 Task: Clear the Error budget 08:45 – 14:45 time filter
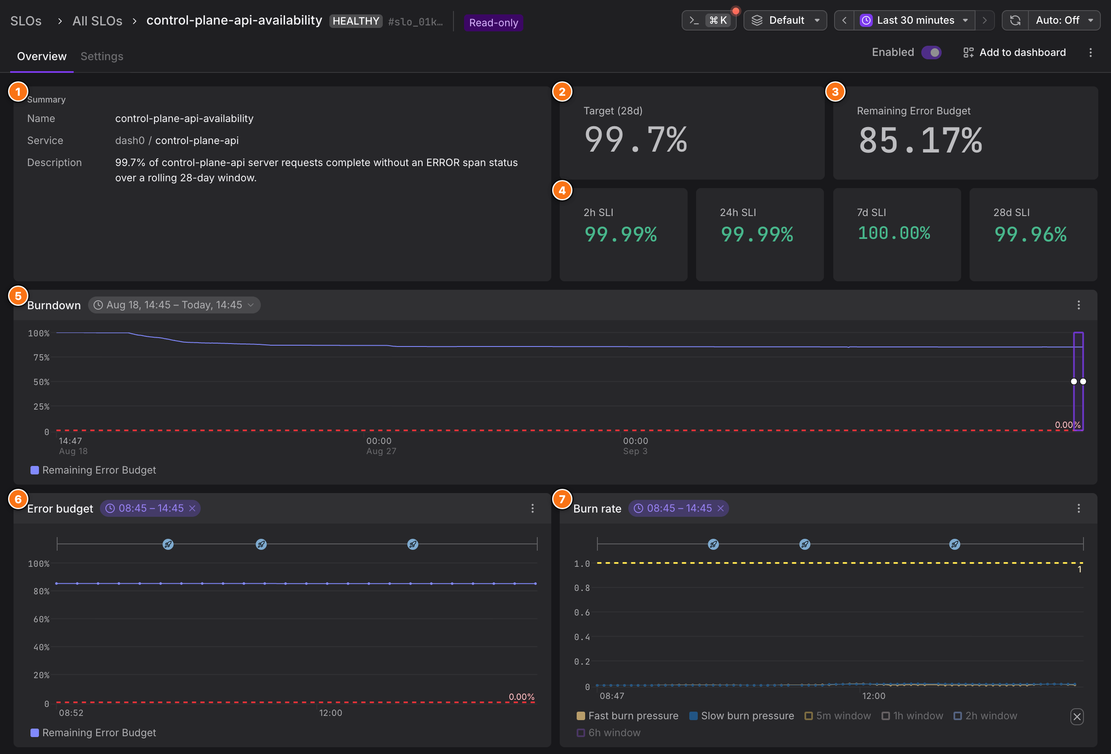192,509
